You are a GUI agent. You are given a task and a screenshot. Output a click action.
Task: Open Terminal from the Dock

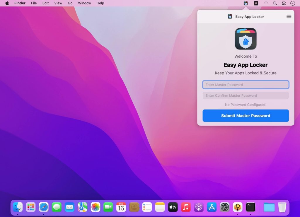tap(250, 207)
